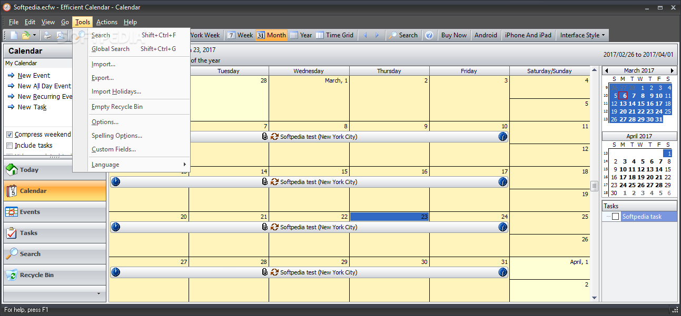Click the New Recurring Event link
Viewport: 681px width, 316px height.
pyautogui.click(x=45, y=97)
